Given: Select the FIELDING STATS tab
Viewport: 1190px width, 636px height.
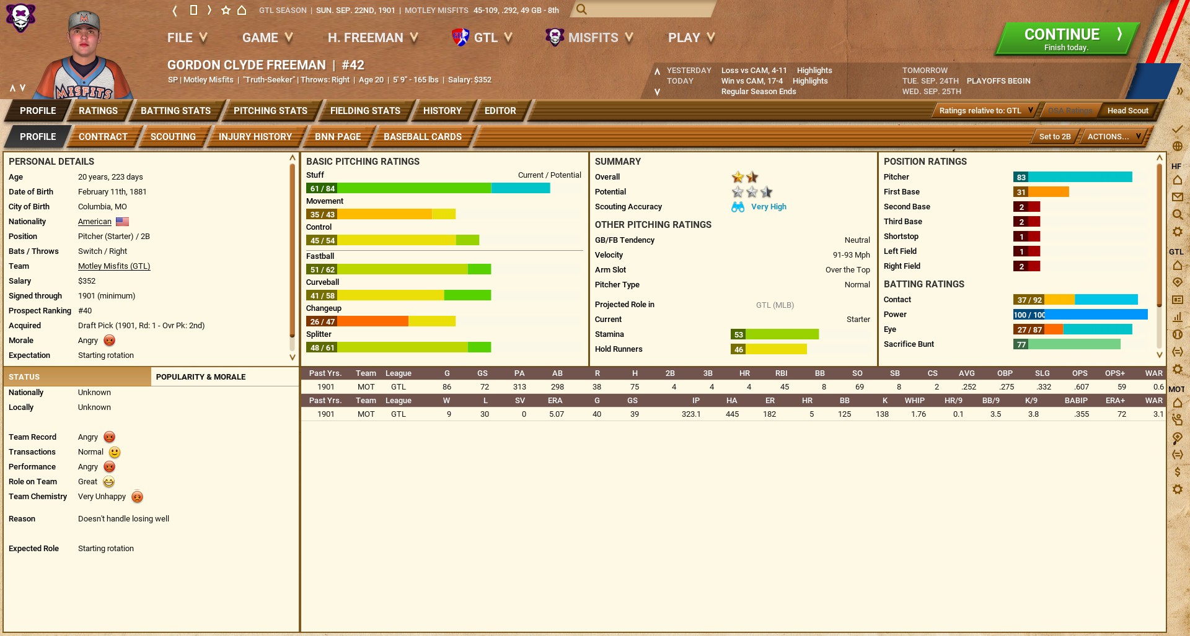Looking at the screenshot, I should coord(365,111).
